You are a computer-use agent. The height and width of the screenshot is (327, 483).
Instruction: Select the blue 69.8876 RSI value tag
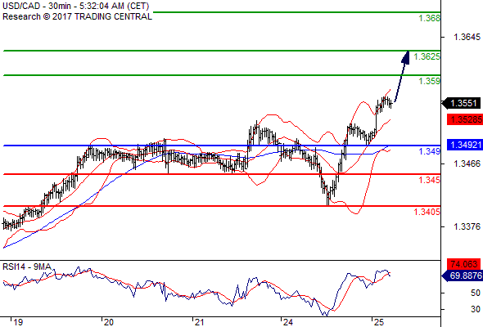(463, 275)
